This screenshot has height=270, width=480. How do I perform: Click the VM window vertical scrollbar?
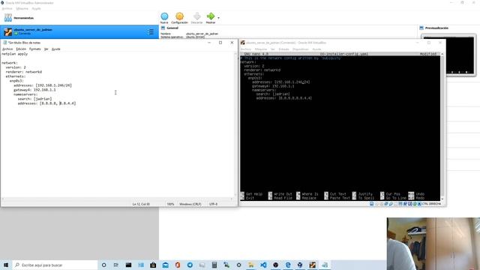[x=442, y=126]
